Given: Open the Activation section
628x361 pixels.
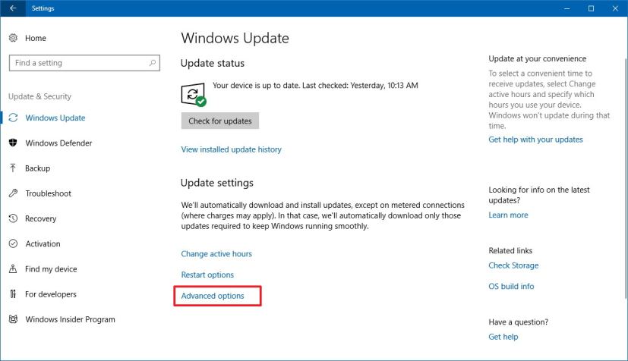Looking at the screenshot, I should point(43,243).
